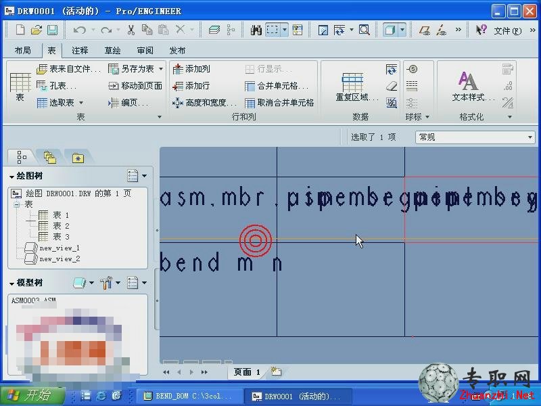The image size is (541, 406).
Task: Open the layers stack icon in top toolbar
Action: point(214,30)
